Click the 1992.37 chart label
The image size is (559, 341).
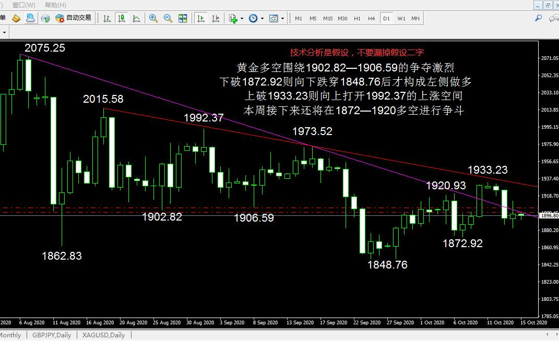click(x=204, y=118)
